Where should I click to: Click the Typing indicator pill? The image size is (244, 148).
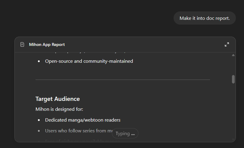[125, 133]
